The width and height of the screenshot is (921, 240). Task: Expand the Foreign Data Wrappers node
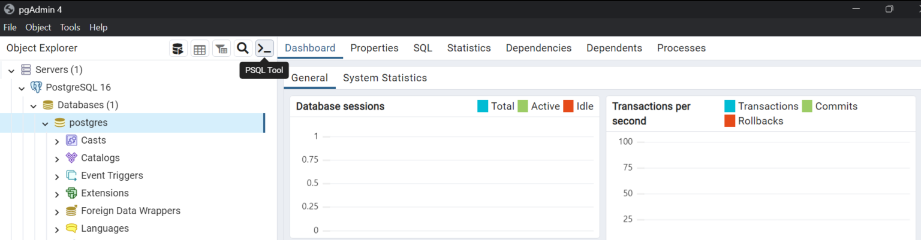[57, 211]
